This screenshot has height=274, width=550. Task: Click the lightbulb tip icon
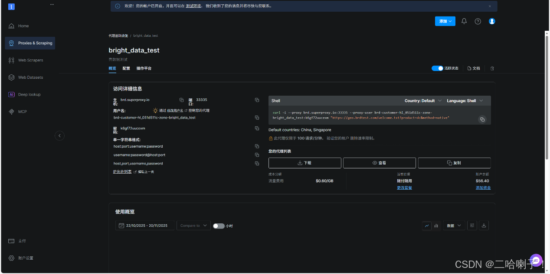(155, 110)
